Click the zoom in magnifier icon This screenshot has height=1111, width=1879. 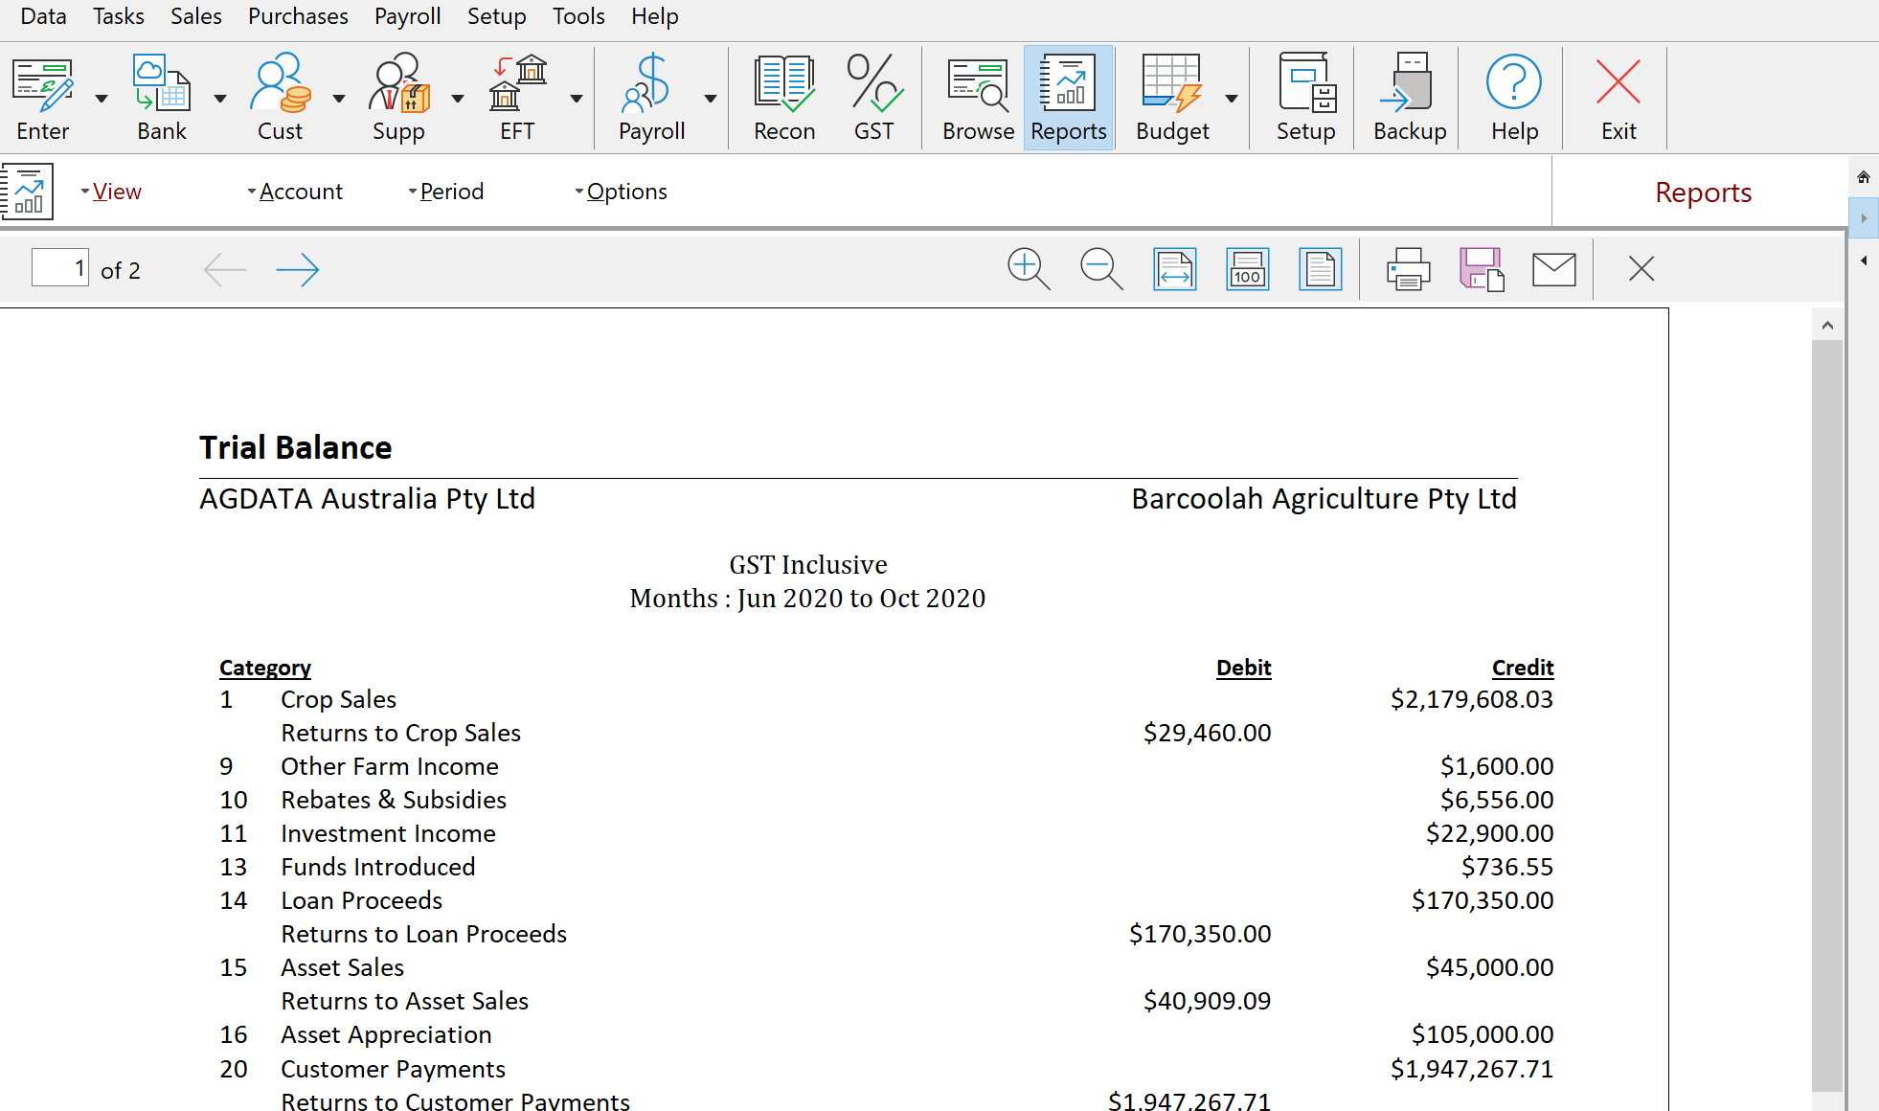pyautogui.click(x=1030, y=268)
